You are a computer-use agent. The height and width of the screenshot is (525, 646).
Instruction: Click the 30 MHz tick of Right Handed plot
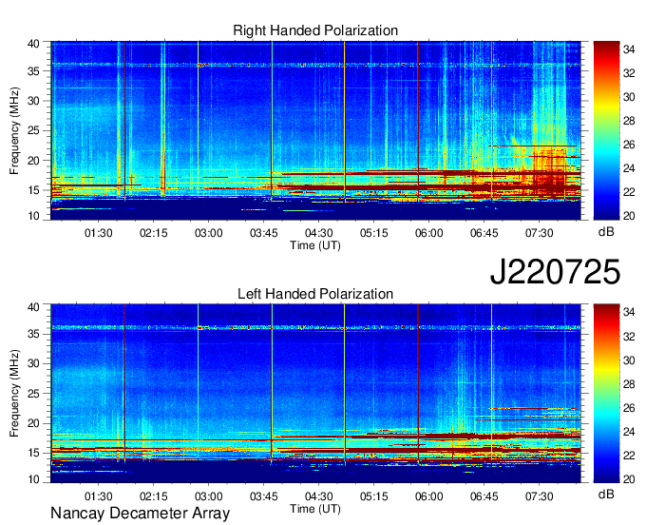click(x=33, y=101)
